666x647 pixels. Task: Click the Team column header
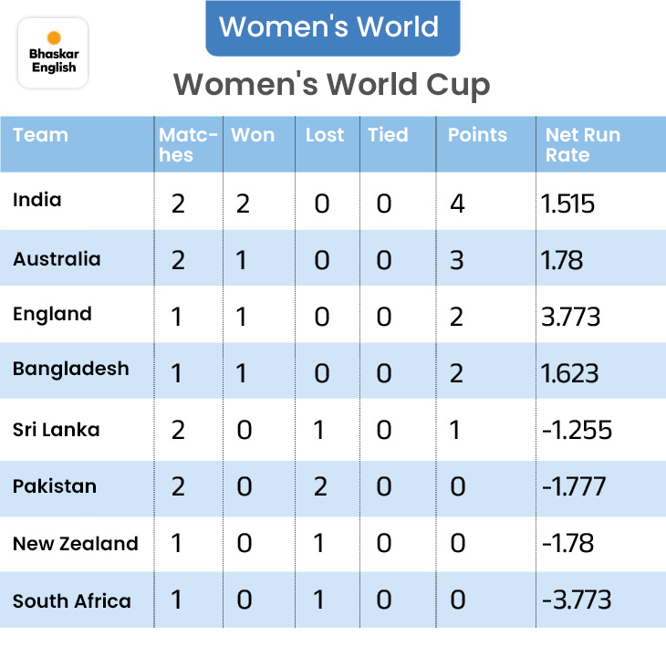coord(41,135)
